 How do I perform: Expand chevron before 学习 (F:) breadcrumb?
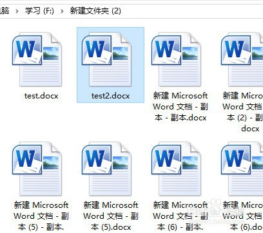coord(17,11)
